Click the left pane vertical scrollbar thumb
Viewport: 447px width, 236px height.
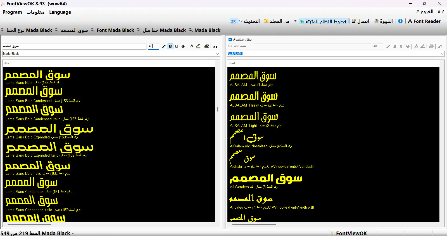coord(217,109)
